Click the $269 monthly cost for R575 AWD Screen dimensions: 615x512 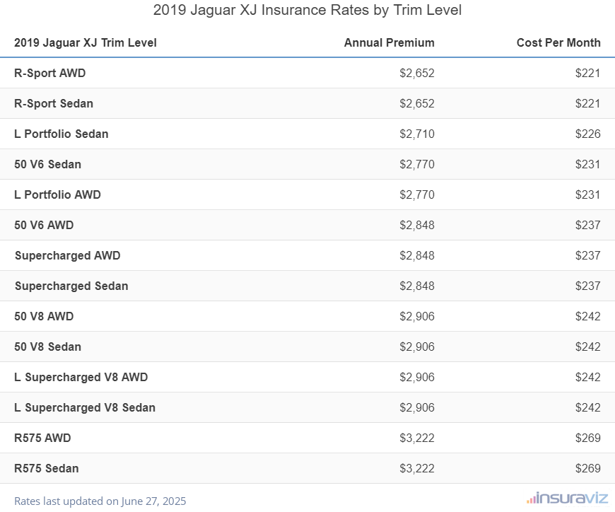(x=588, y=438)
